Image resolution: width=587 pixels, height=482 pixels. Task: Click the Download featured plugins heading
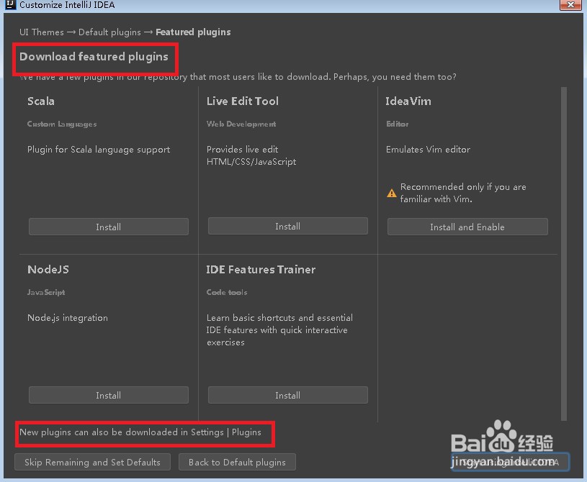94,56
